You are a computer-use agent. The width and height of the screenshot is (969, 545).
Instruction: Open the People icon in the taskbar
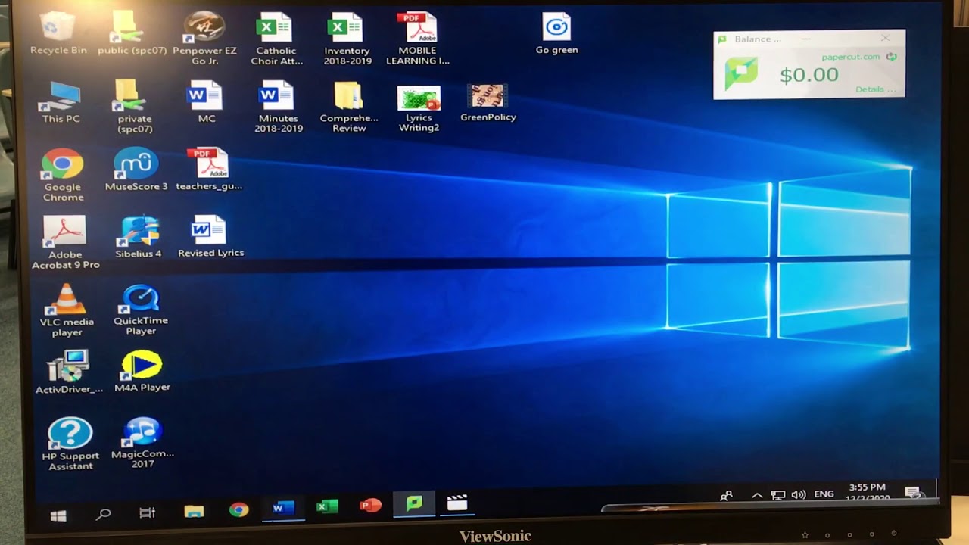coord(727,496)
